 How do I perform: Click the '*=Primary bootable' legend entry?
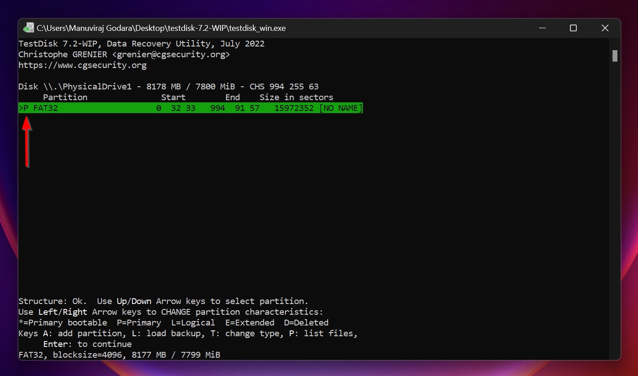point(63,322)
